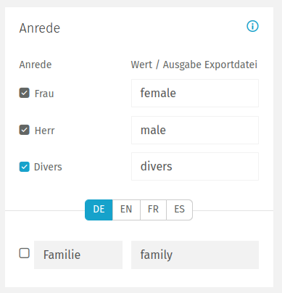Switch to the EN language tab
282x293 pixels.
pos(126,210)
